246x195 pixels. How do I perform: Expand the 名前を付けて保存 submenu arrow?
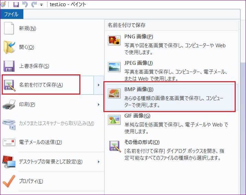coord(99,85)
